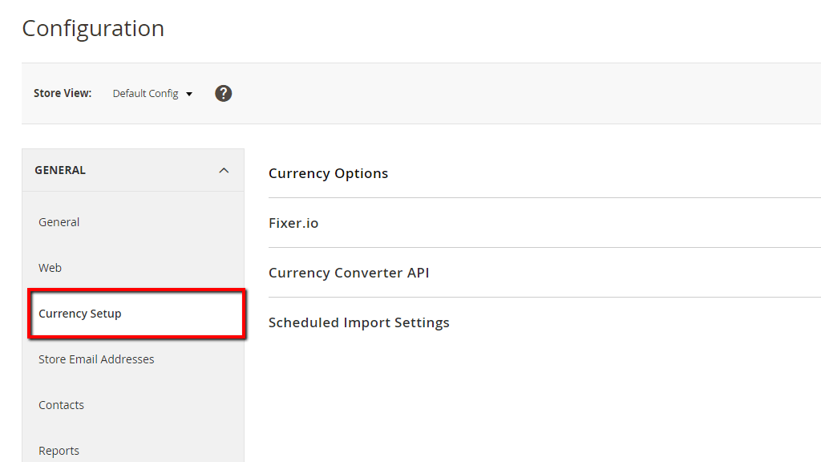The image size is (821, 462).
Task: Open the Contacts settings item
Action: coord(61,405)
